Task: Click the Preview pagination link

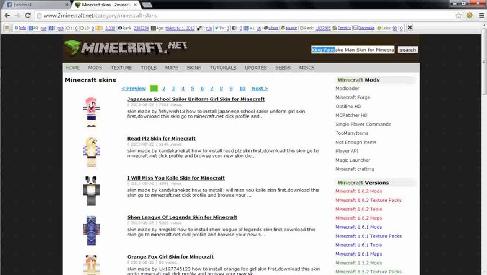Action: pos(134,89)
